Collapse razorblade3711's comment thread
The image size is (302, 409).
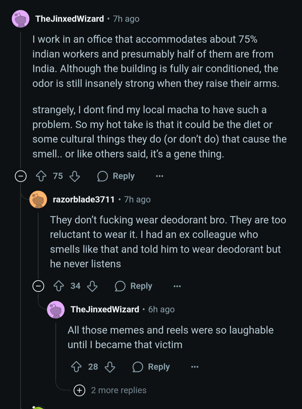pyautogui.click(x=38, y=286)
